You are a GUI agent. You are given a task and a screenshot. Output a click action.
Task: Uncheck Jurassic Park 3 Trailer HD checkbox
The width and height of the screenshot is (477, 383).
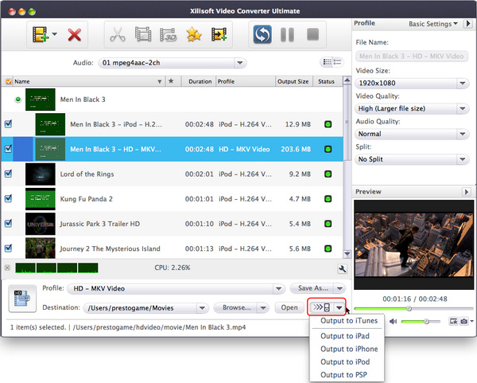pos(9,223)
